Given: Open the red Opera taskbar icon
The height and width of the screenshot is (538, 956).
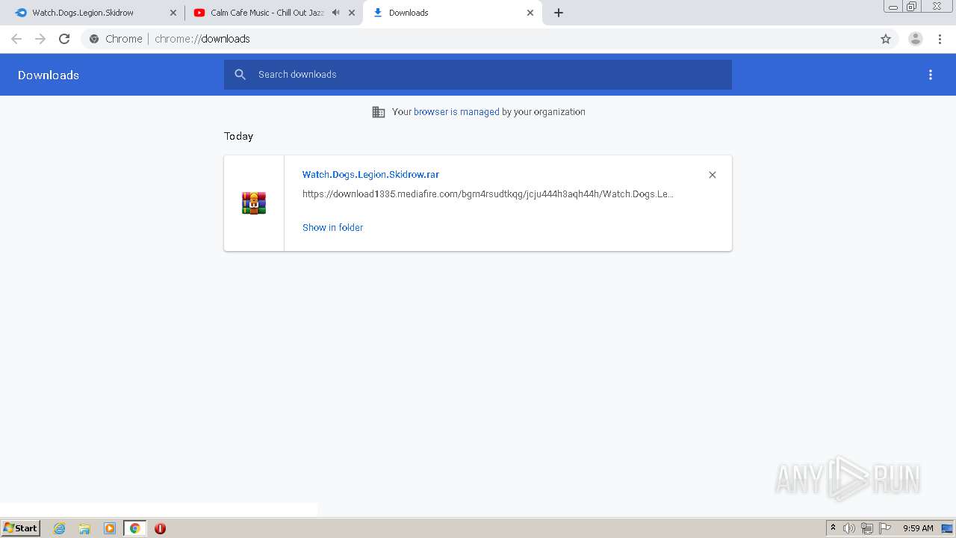Looking at the screenshot, I should pos(160,528).
